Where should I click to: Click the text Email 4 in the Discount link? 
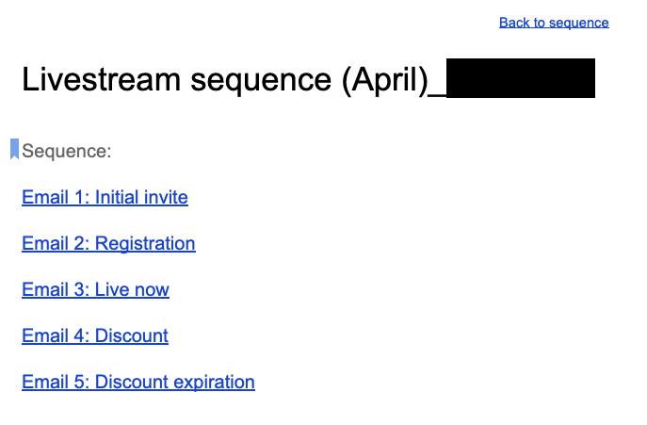[54, 335]
